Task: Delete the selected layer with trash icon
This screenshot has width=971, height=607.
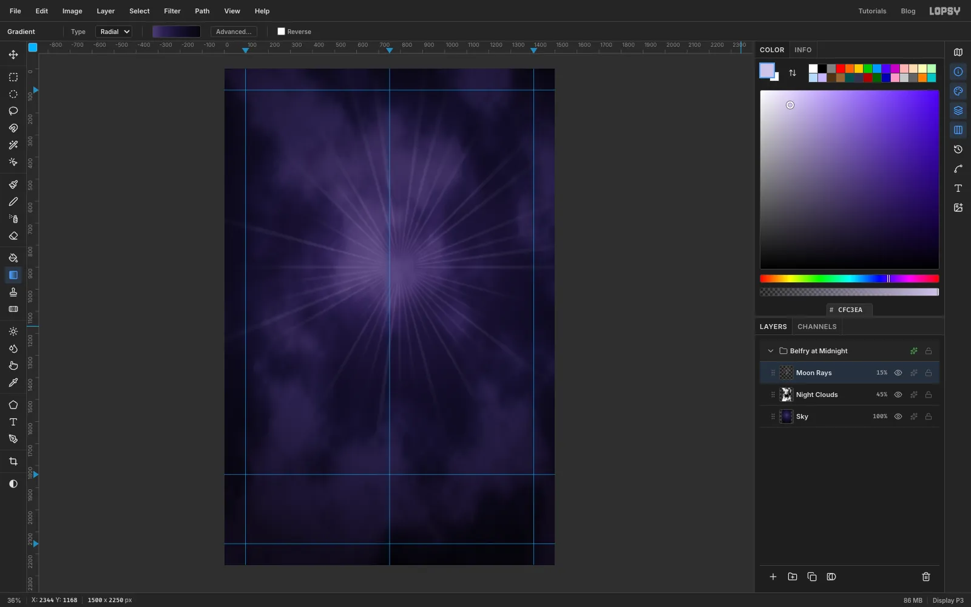Action: point(926,577)
